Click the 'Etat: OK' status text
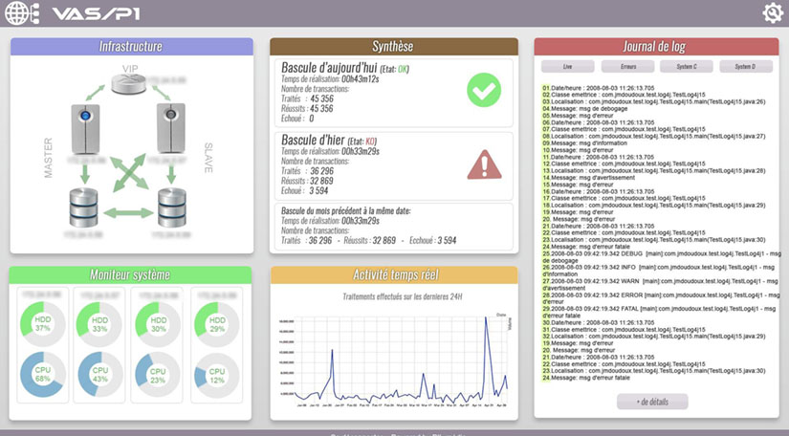The image size is (789, 436). coord(394,69)
